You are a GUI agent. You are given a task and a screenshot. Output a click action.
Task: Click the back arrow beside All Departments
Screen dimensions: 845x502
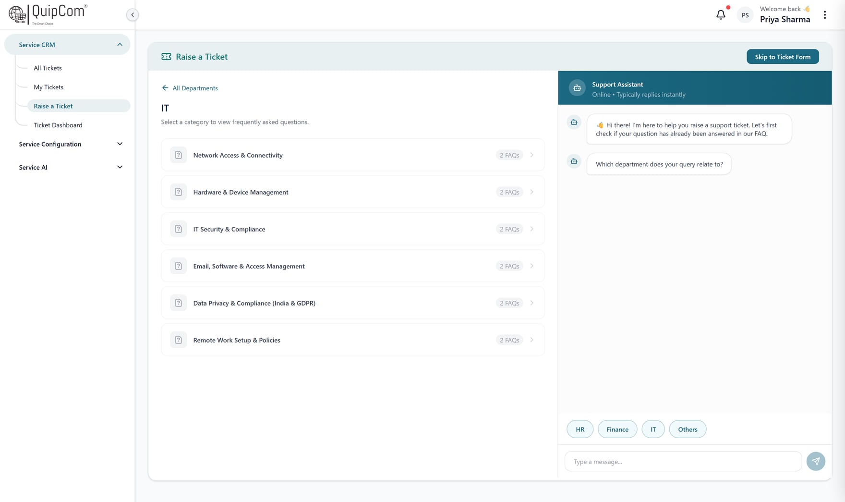point(165,88)
